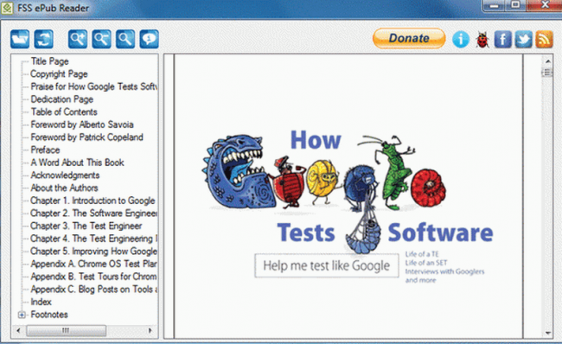Select Dedication Page entry
The image size is (562, 344).
coord(61,99)
